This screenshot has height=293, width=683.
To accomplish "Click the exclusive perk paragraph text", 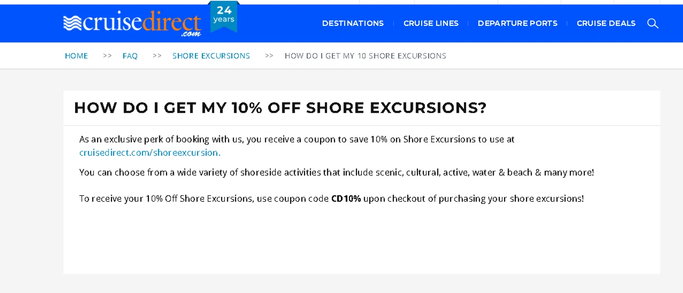I will pos(296,139).
